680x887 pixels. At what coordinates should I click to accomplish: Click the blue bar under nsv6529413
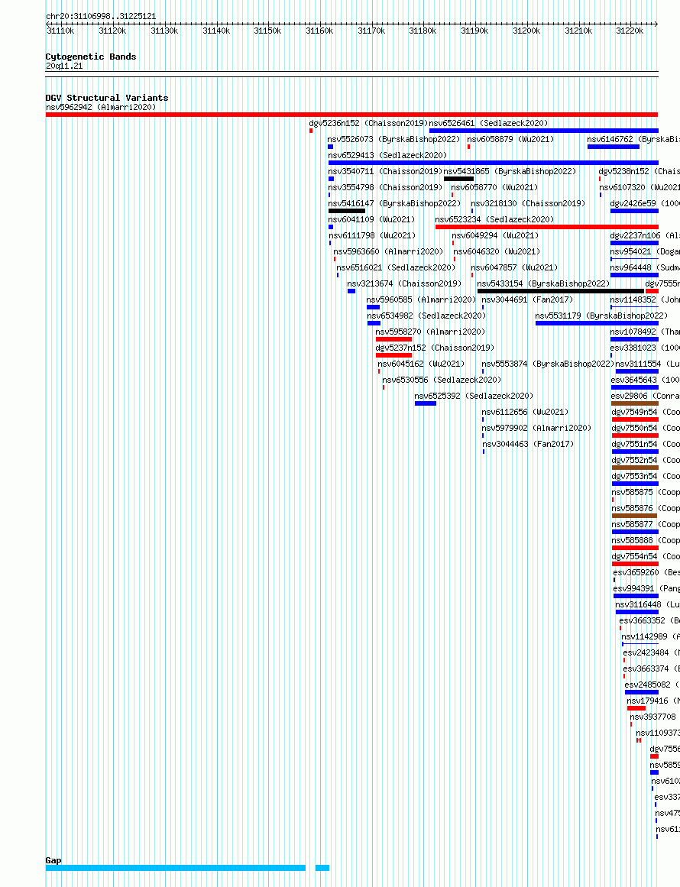494,163
